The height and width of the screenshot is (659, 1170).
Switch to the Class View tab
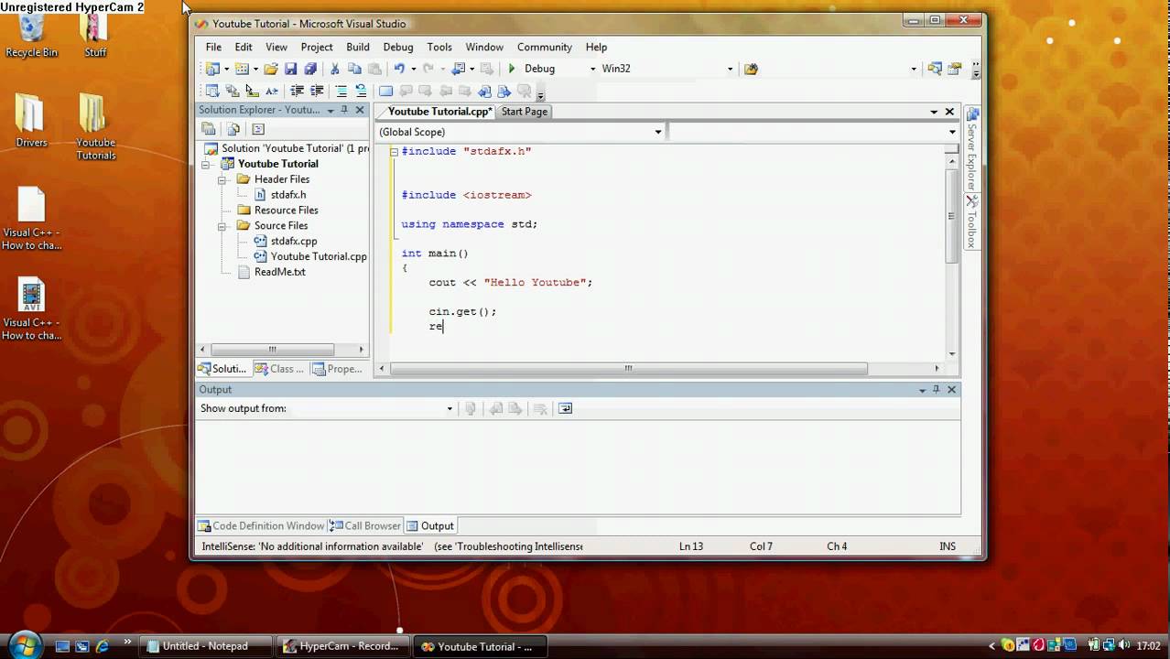280,369
